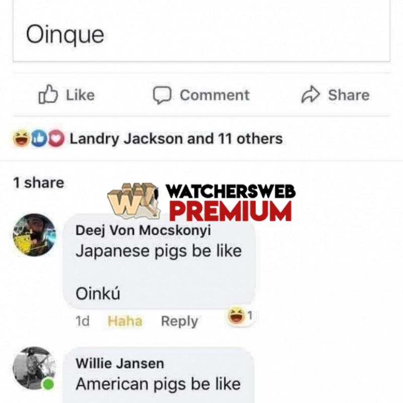Image resolution: width=403 pixels, height=403 pixels.
Task: Open Deej Von Mocskonyi's profile name
Action: [143, 230]
